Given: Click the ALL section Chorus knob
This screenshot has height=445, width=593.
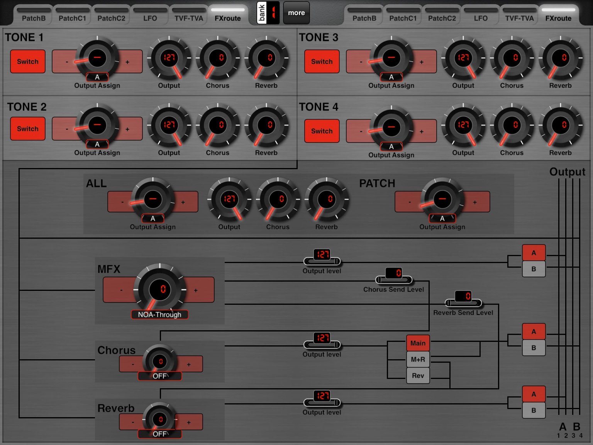Looking at the screenshot, I should pyautogui.click(x=278, y=199).
